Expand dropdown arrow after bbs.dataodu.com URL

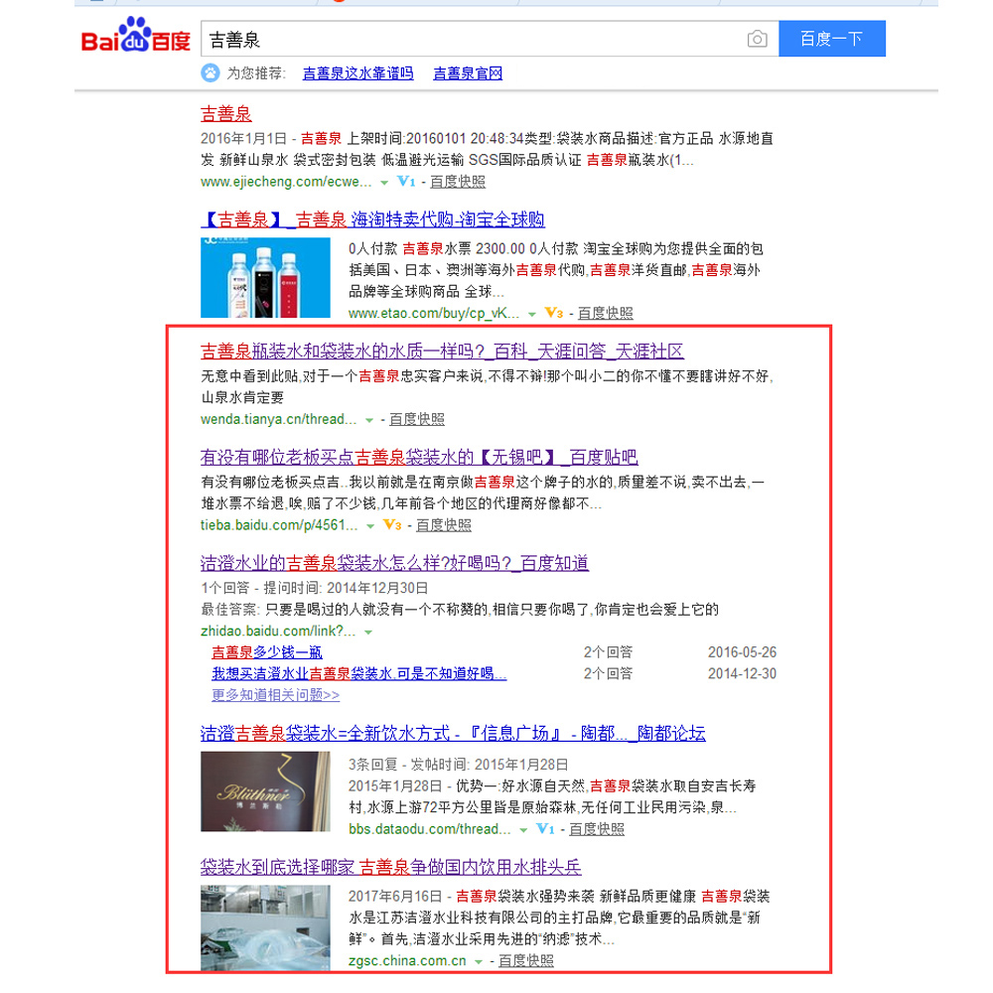tap(523, 830)
